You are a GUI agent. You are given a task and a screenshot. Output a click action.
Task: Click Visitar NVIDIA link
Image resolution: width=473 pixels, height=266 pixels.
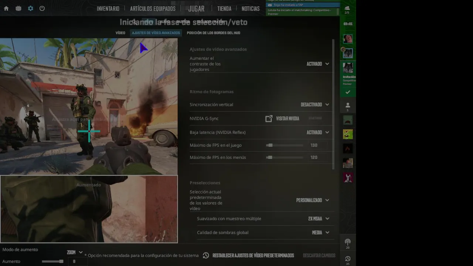click(287, 119)
